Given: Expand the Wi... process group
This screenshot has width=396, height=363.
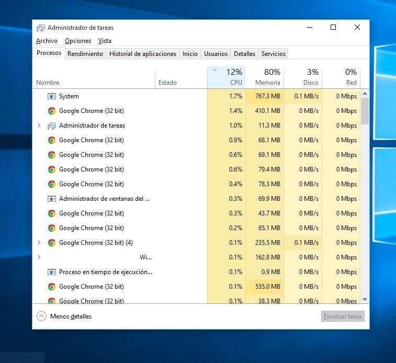Looking at the screenshot, I should (39, 257).
